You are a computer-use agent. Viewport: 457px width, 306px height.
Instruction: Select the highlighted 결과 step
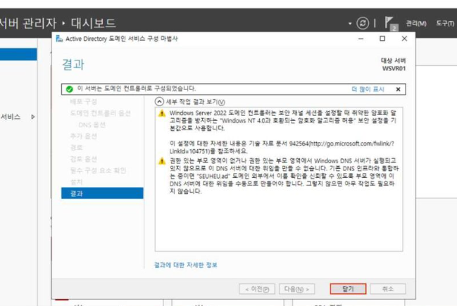click(102, 193)
